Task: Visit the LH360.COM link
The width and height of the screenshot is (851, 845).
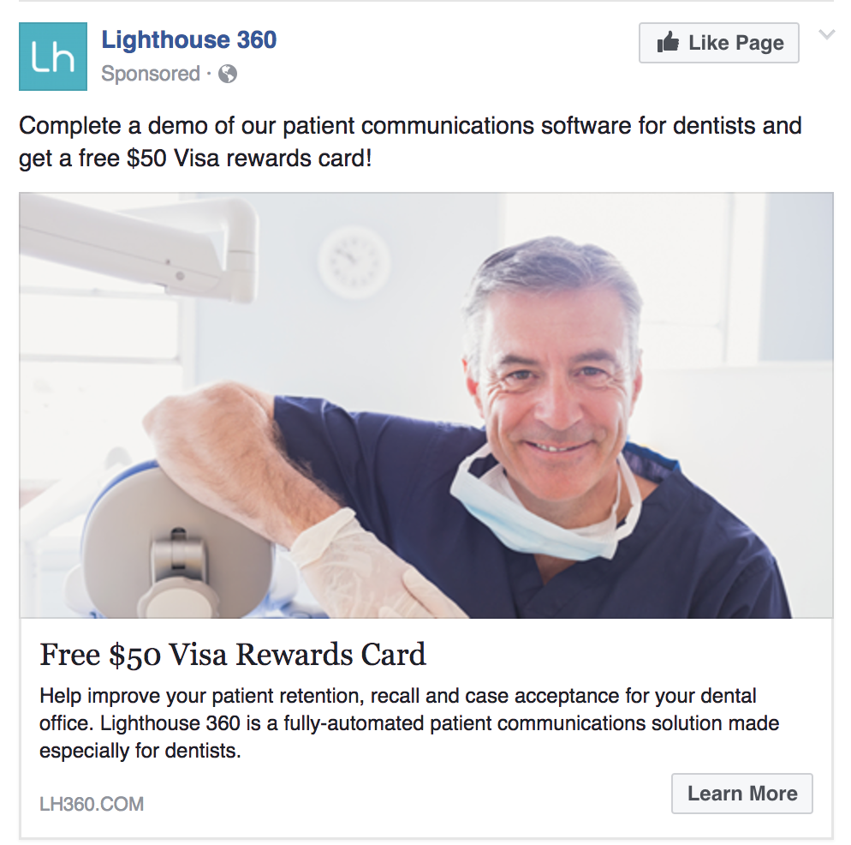Action: 92,804
